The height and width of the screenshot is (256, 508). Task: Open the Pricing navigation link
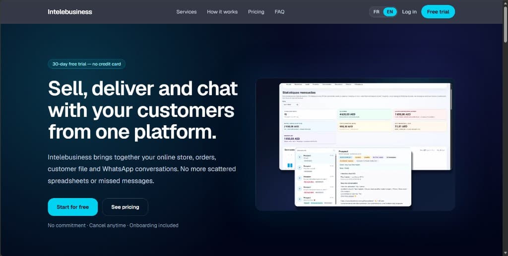[x=256, y=12]
